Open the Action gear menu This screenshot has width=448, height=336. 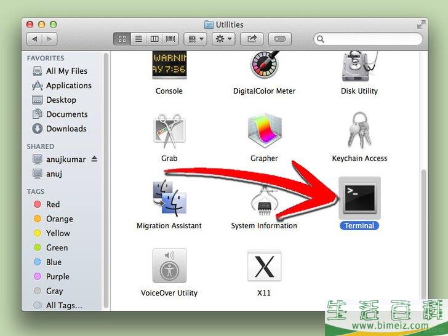pyautogui.click(x=223, y=39)
